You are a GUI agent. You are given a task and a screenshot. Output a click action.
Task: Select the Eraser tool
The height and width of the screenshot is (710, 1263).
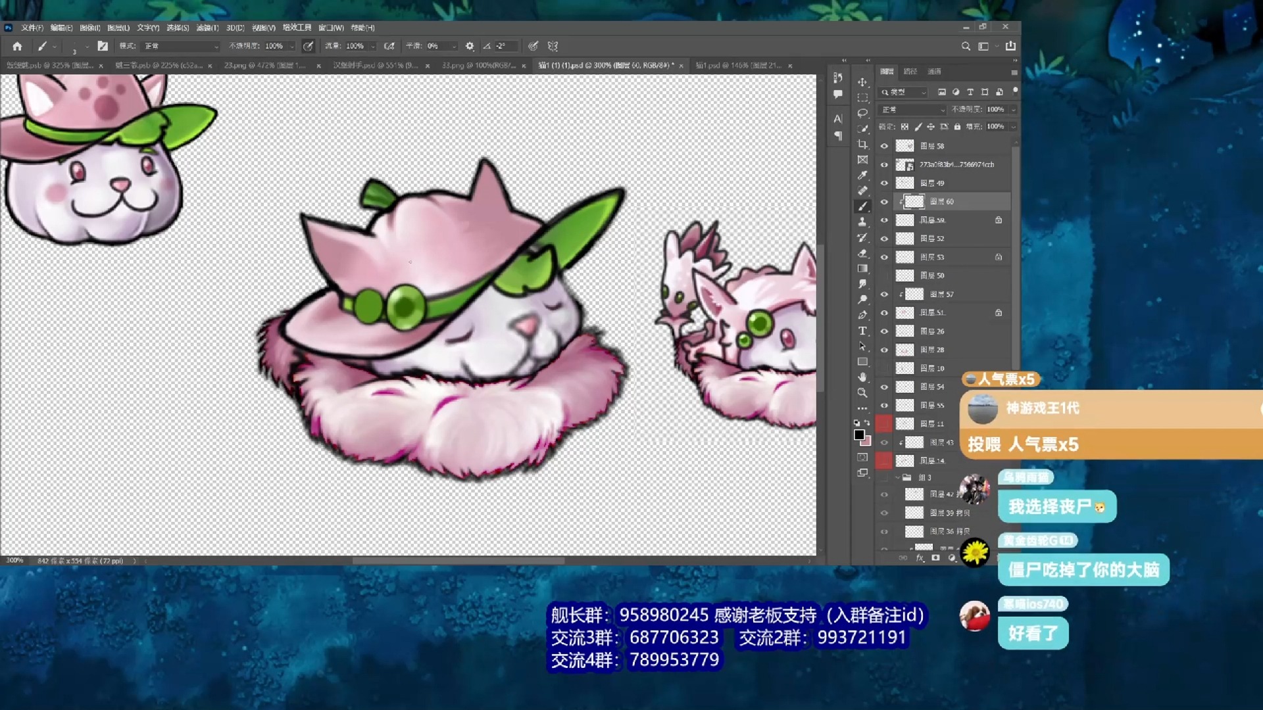[x=862, y=253]
